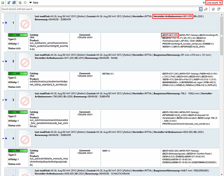Click the ellipsis below row 3 attributes

tap(190, 127)
